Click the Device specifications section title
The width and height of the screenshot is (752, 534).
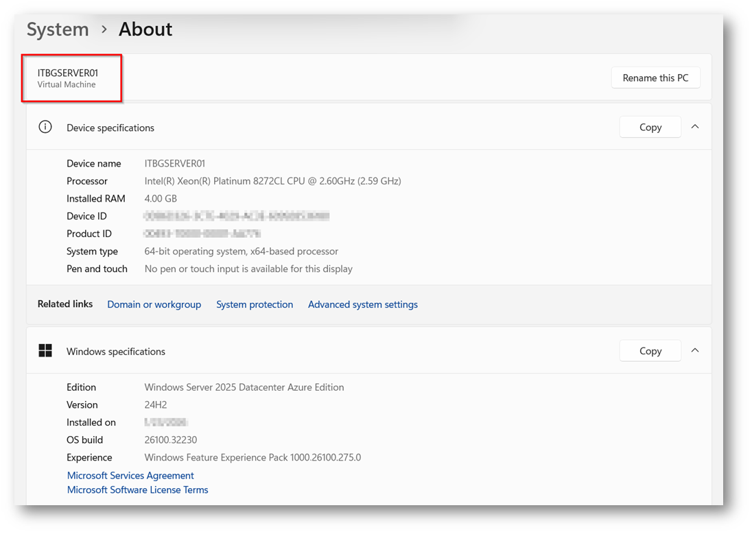pos(110,128)
